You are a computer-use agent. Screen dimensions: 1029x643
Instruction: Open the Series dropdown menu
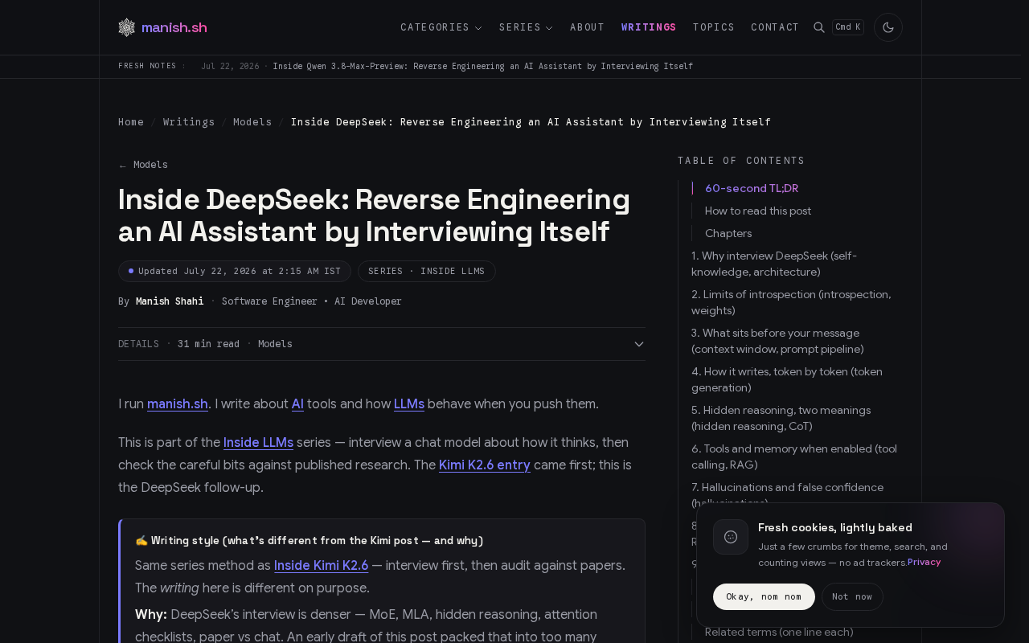(526, 27)
